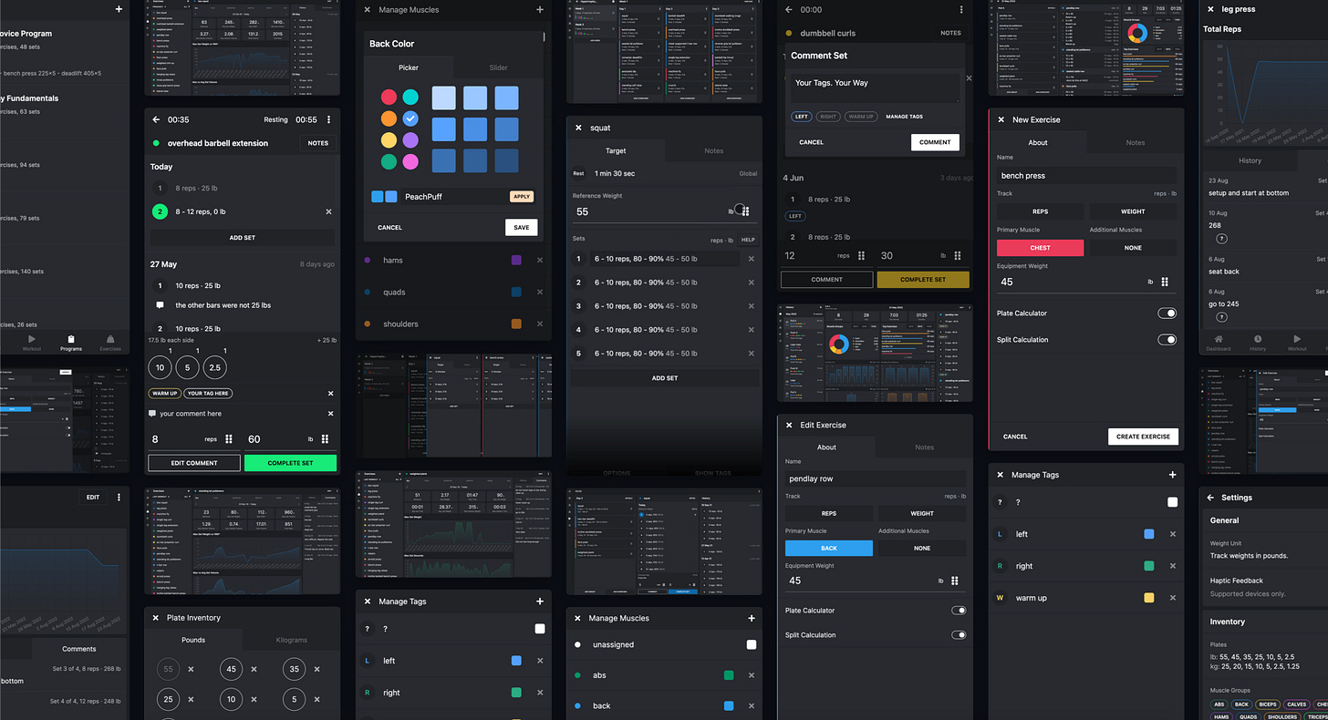Screen dimensions: 1328x720
Task: Toggle the YOUR TAG HERE tag chip
Action: click(209, 394)
